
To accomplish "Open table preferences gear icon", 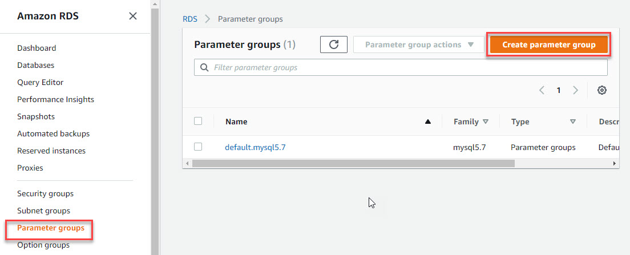I will (x=601, y=90).
